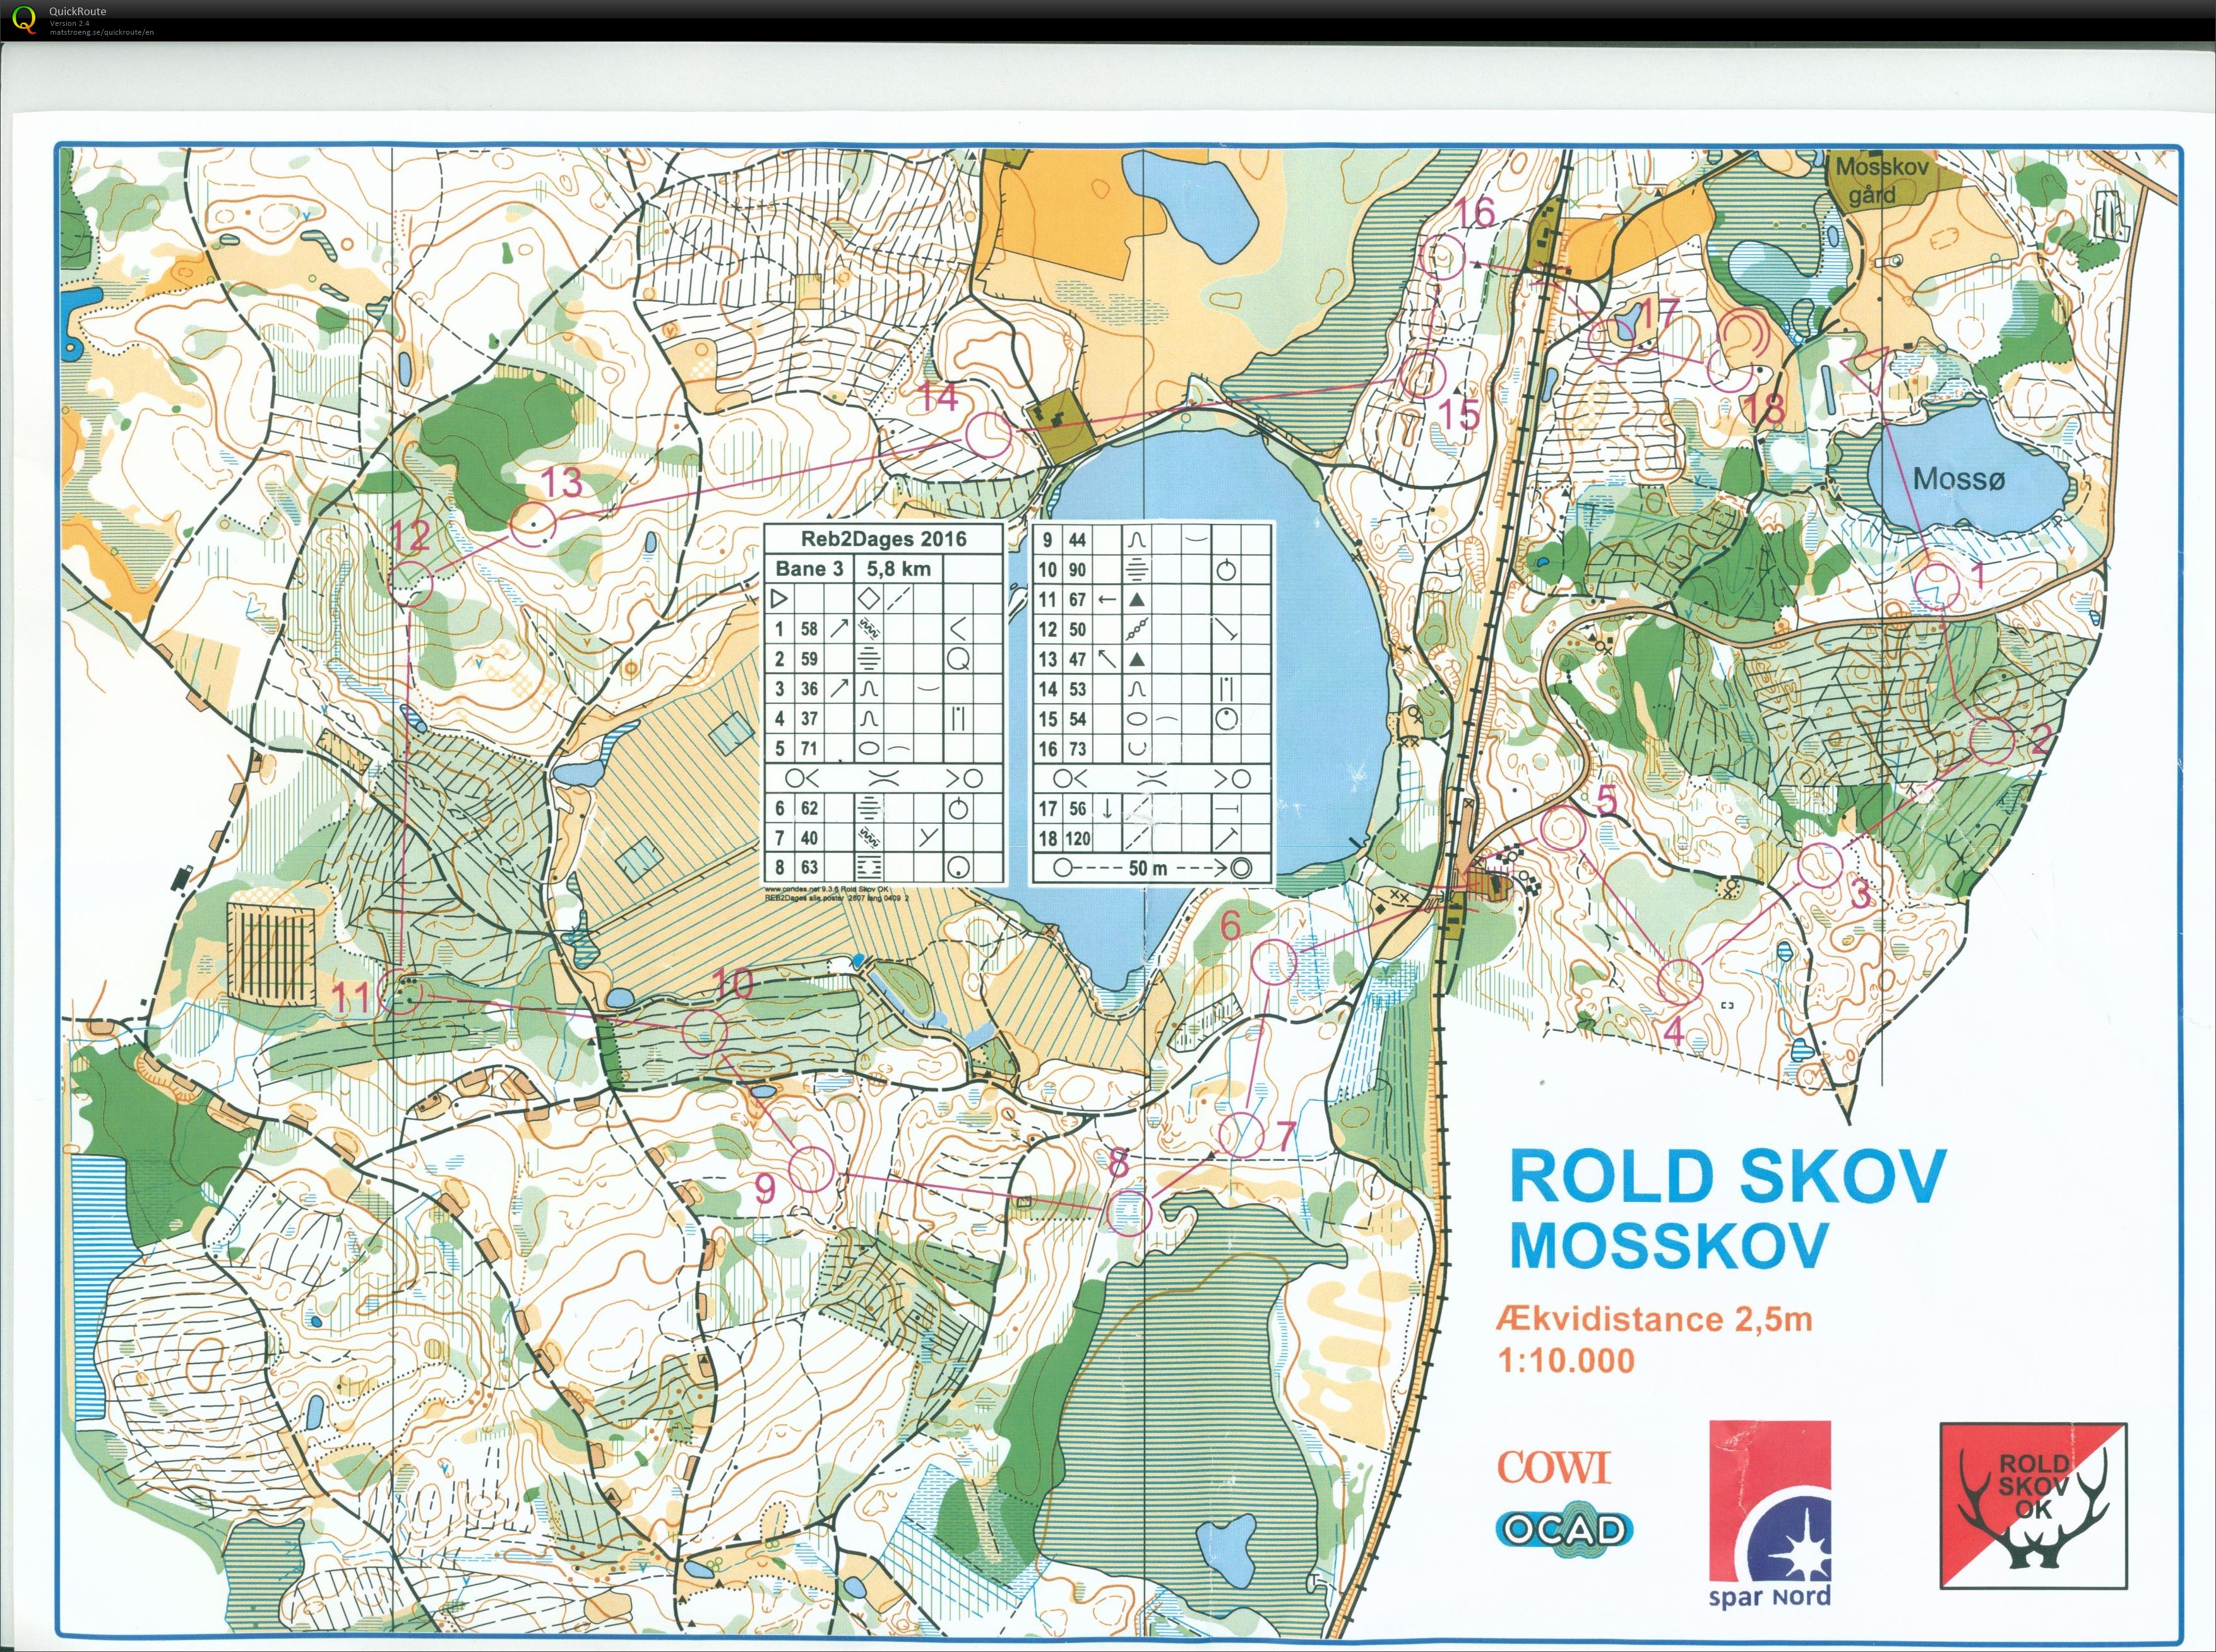Click control circle 6 on the map
Viewport: 2216px width, 1652px height.
point(1275,962)
